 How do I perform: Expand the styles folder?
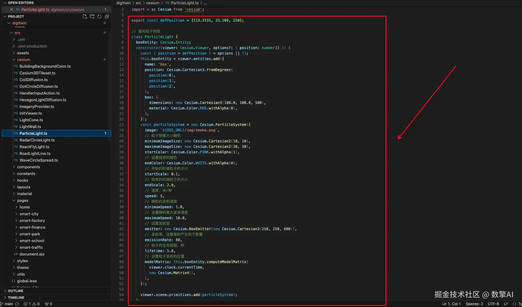pos(14,261)
